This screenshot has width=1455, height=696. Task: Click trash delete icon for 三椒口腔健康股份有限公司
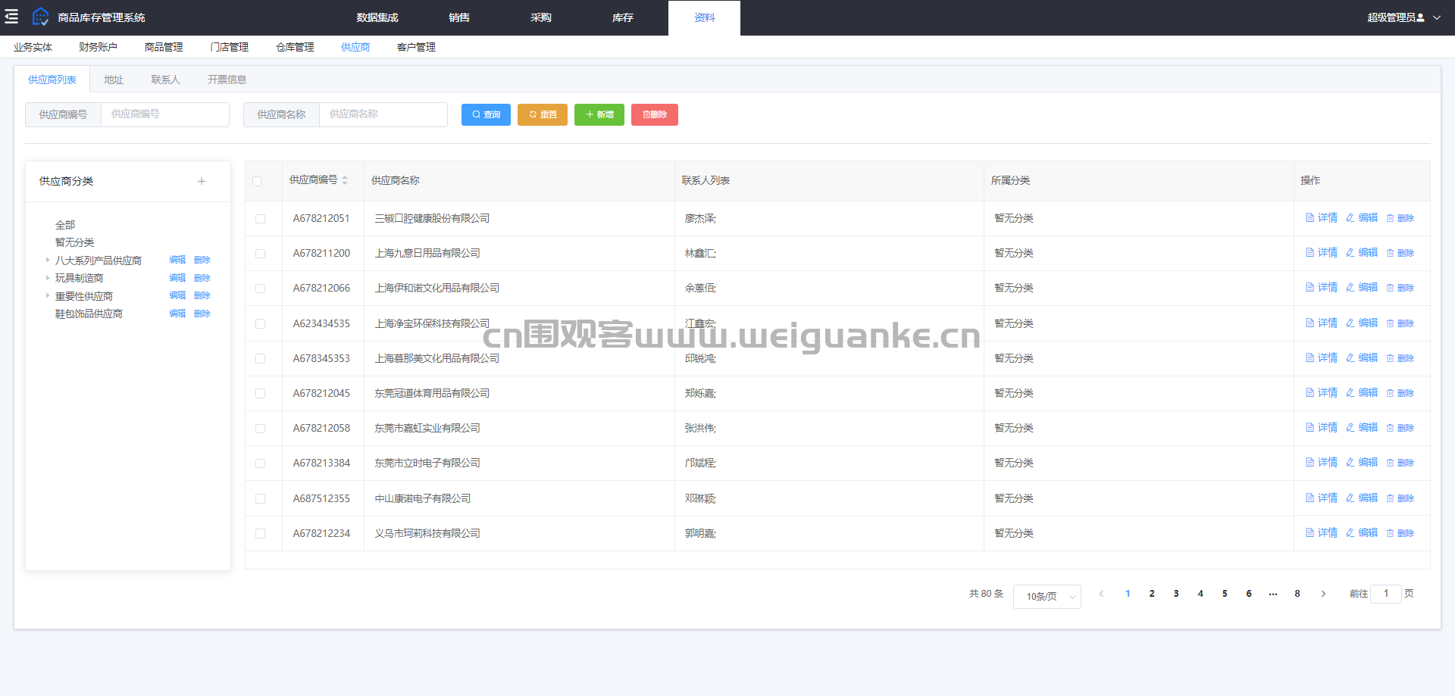(1390, 218)
